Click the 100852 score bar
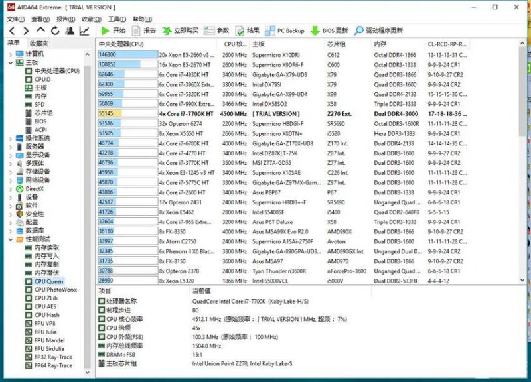Image resolution: width=531 pixels, height=382 pixels. point(127,64)
